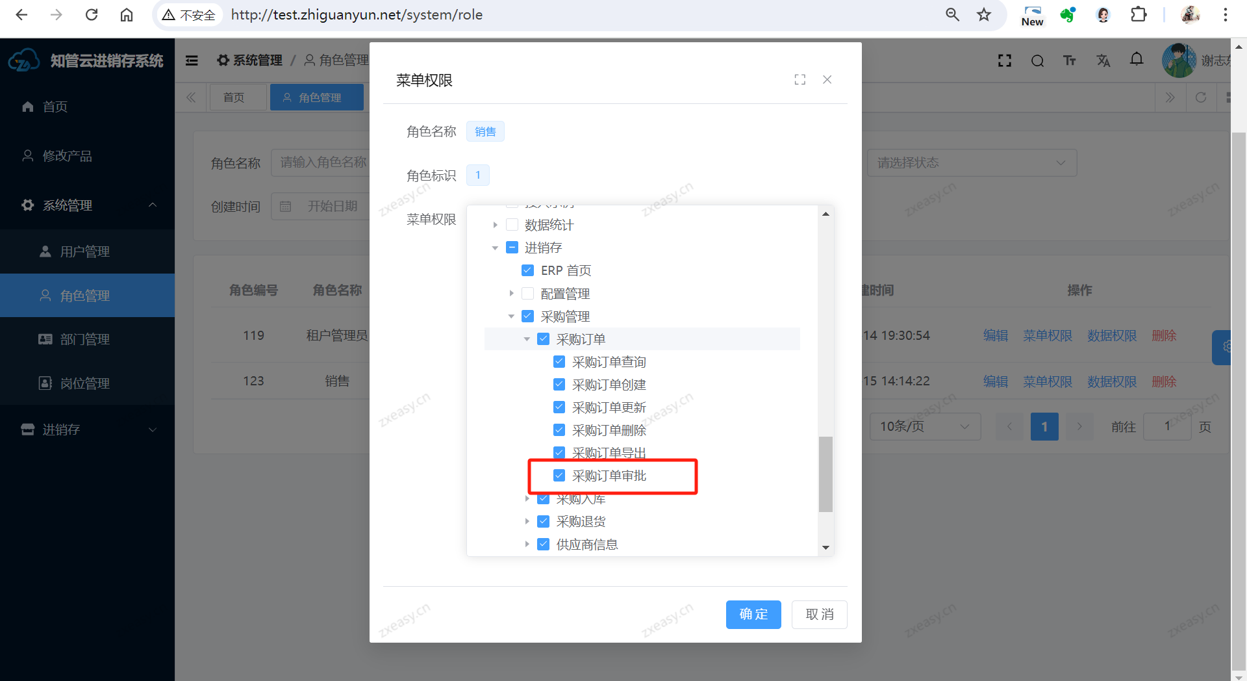The width and height of the screenshot is (1247, 681).
Task: Uncheck the ERP 首页 checkbox
Action: pos(528,270)
